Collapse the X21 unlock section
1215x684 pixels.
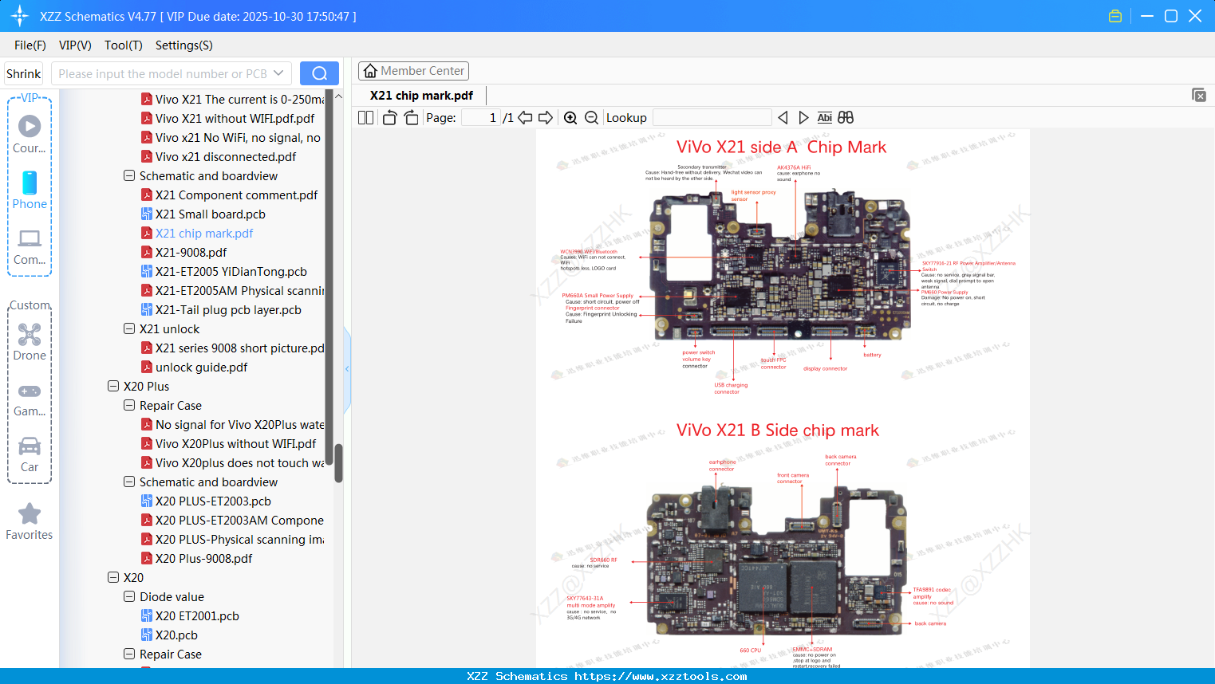pyautogui.click(x=128, y=328)
